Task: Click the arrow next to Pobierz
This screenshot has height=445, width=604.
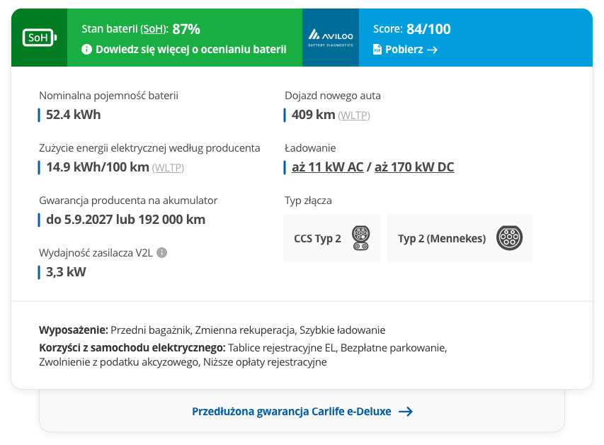Action: pos(432,50)
